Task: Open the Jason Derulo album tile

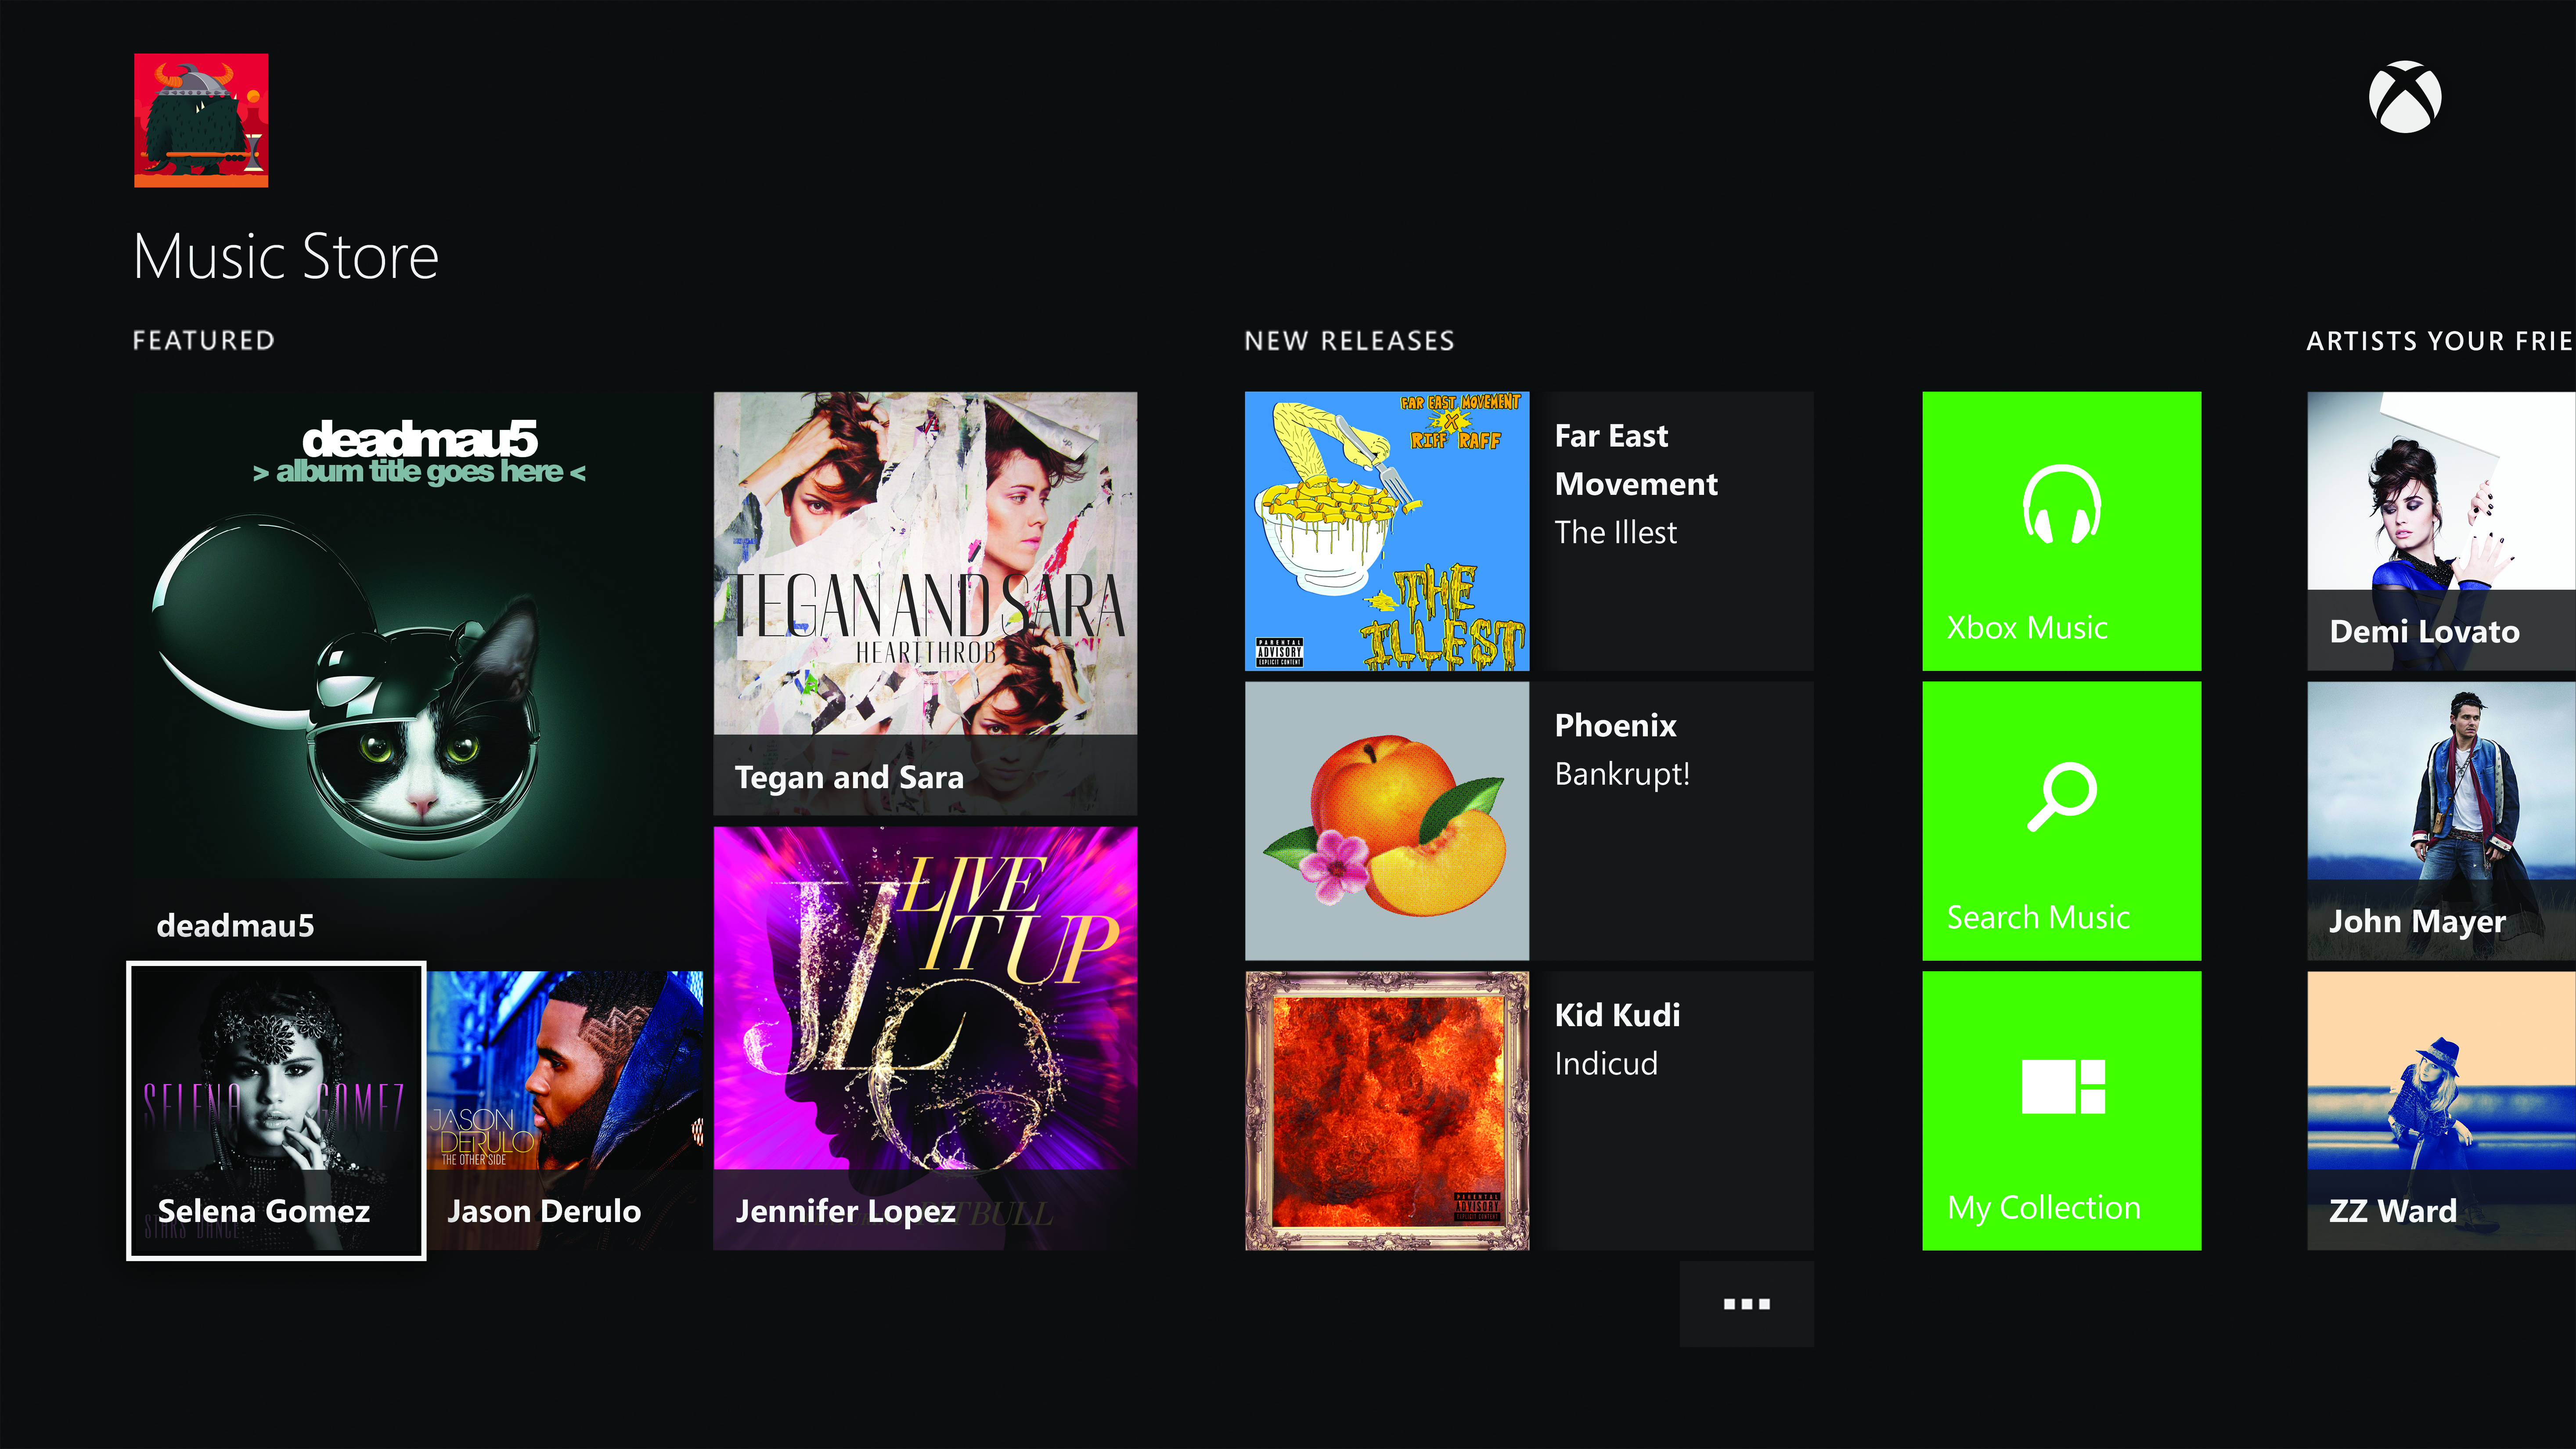Action: [566, 1110]
